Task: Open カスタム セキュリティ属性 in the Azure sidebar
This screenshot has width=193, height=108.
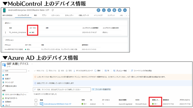Action: (16, 95)
